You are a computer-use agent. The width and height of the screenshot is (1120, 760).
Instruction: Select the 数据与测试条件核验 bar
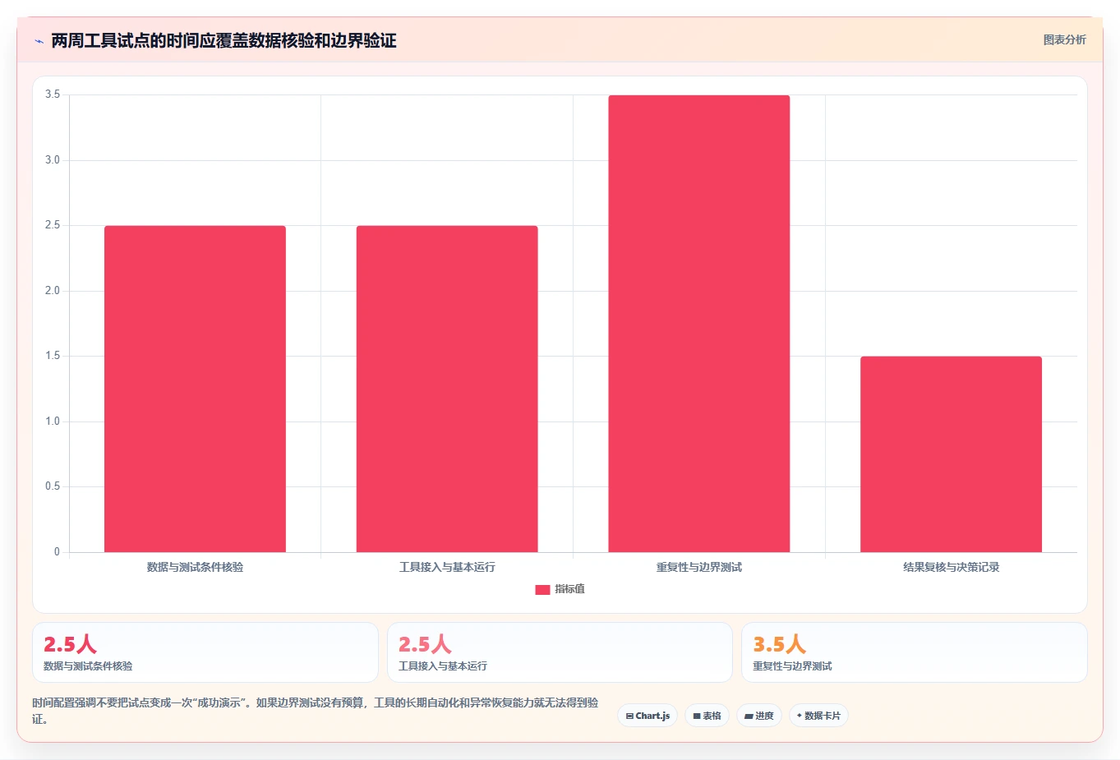pos(195,389)
